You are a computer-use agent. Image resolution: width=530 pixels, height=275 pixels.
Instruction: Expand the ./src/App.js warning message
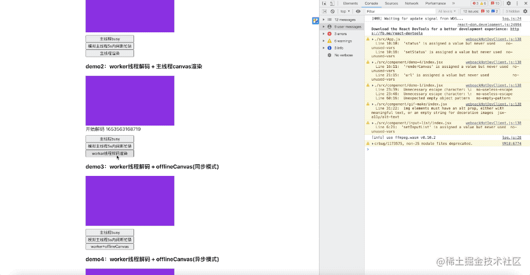point(373,39)
